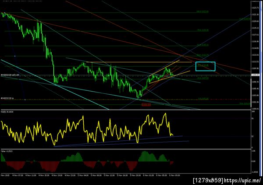Select the RSI indicator label in subwindow
Viewport: 263px width, 185px height.
[7, 112]
